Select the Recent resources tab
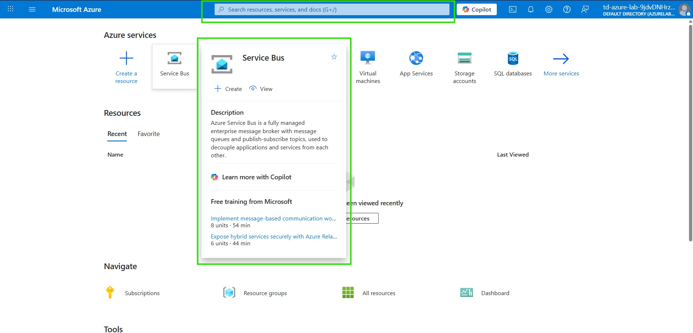 [x=117, y=134]
